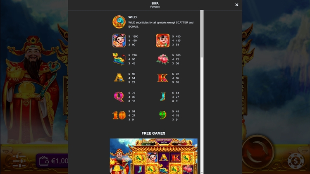Click the FREE GAMES section heading
Screen dimensions: 310x174
click(153, 133)
